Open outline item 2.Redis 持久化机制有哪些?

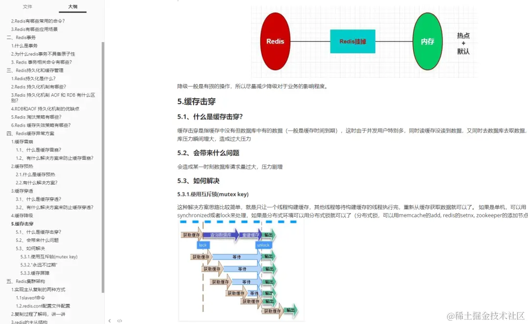coord(39,87)
